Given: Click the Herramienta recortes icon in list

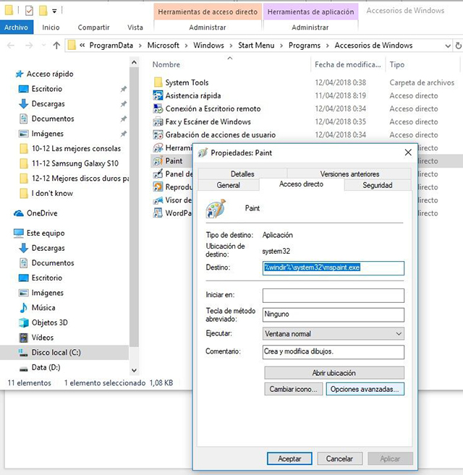Looking at the screenshot, I should [x=158, y=147].
